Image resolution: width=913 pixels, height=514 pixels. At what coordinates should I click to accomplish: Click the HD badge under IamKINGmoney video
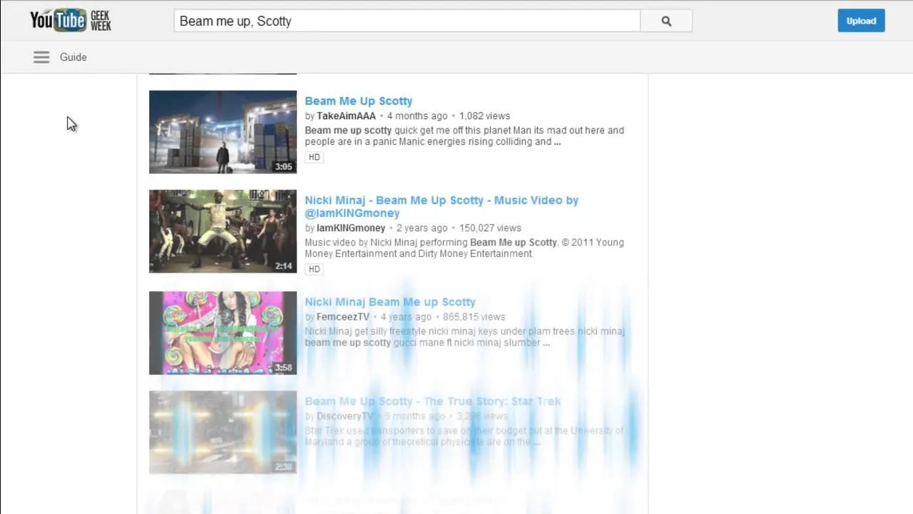314,269
